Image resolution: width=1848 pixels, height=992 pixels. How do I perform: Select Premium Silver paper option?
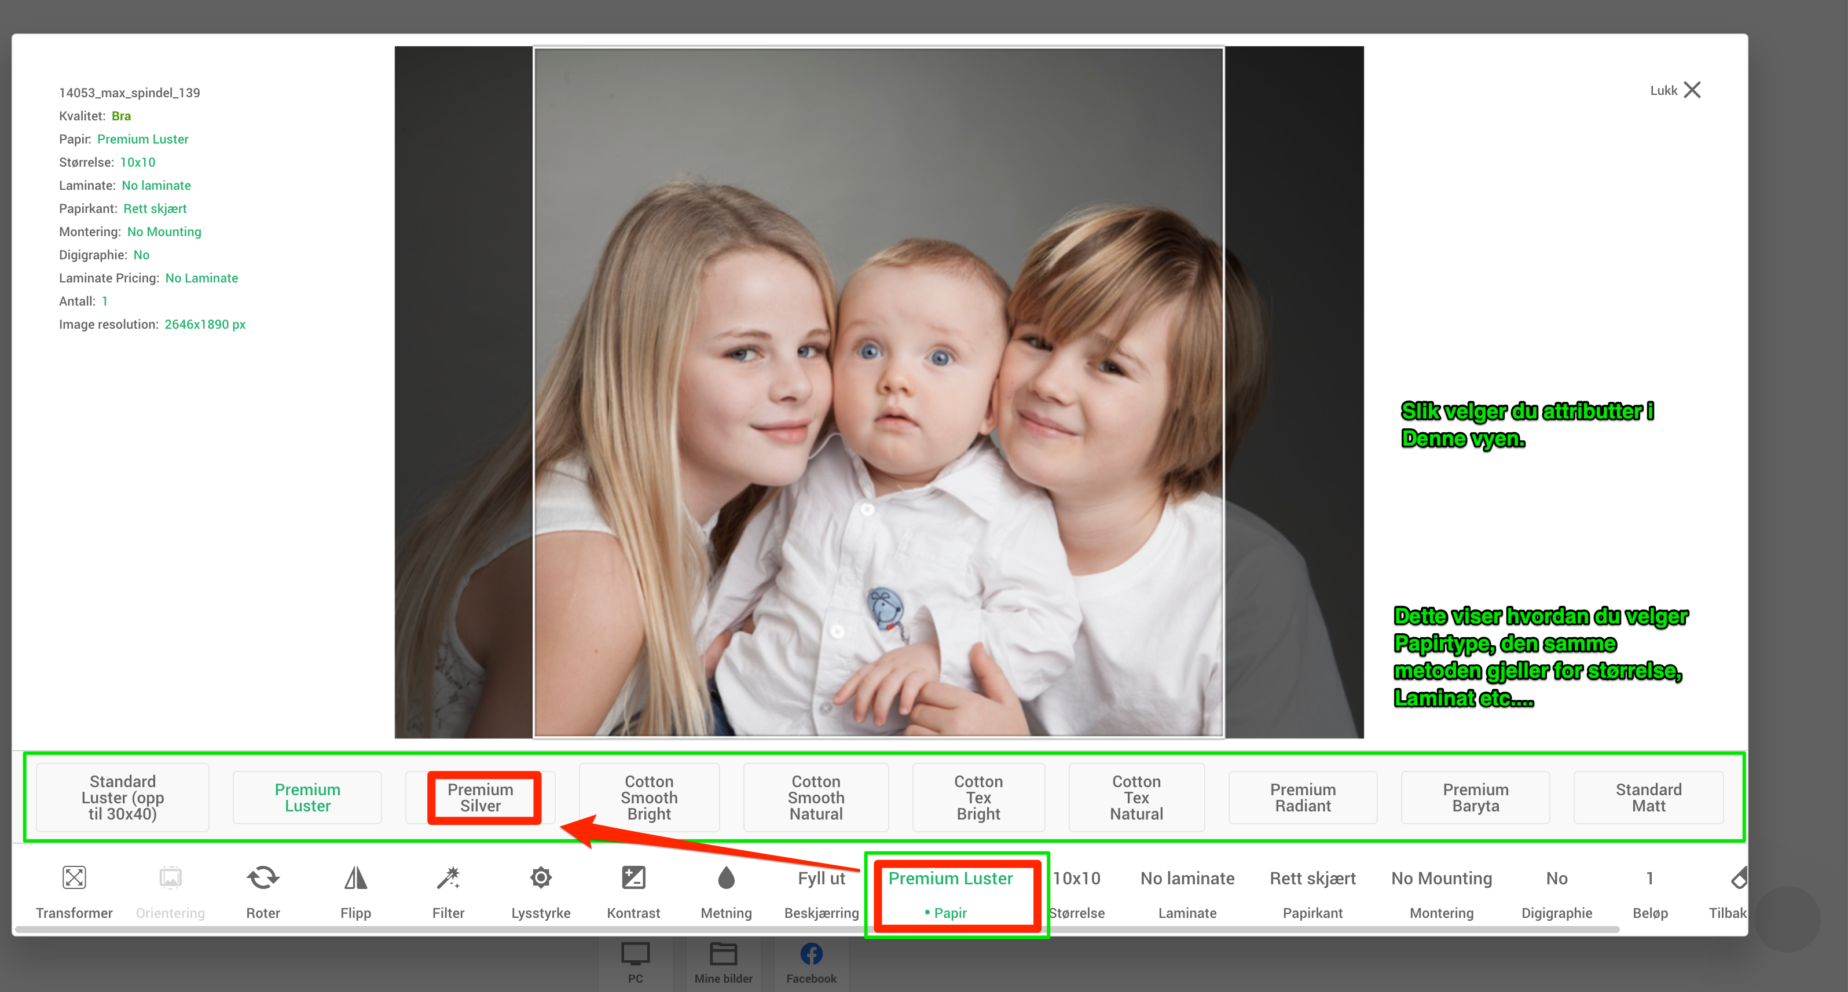coord(480,798)
